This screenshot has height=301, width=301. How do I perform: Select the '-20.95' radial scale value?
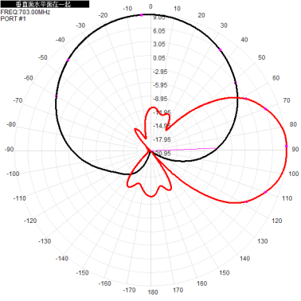(162, 153)
